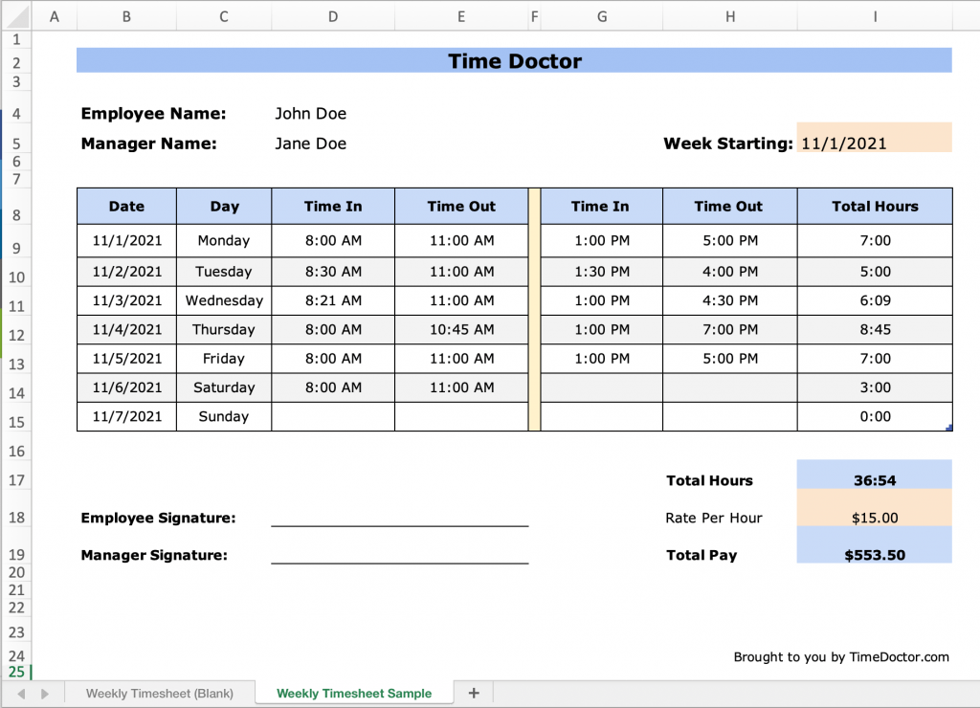This screenshot has height=708, width=980.
Task: Open the Weekly Timesheet Sample tab
Action: pos(354,693)
